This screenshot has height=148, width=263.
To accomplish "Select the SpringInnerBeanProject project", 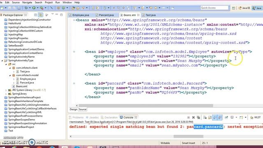I will [21, 127].
